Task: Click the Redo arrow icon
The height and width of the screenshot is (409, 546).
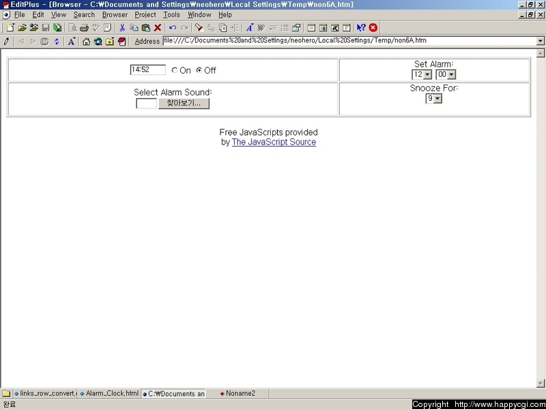Action: point(184,27)
